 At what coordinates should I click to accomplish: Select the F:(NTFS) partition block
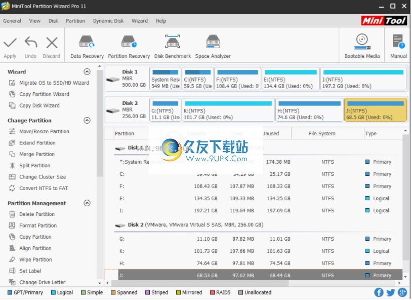(x=237, y=79)
